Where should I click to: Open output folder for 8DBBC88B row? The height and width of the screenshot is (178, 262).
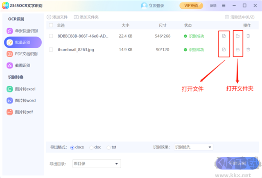pyautogui.click(x=237, y=36)
